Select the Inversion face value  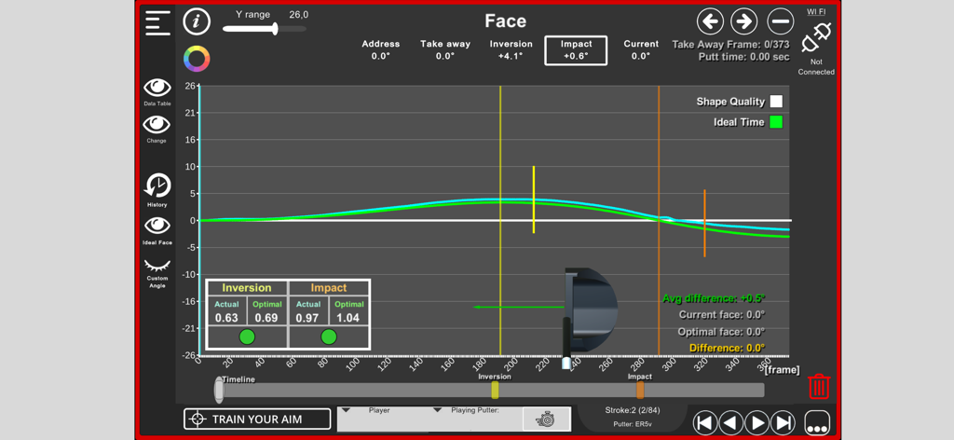click(511, 50)
